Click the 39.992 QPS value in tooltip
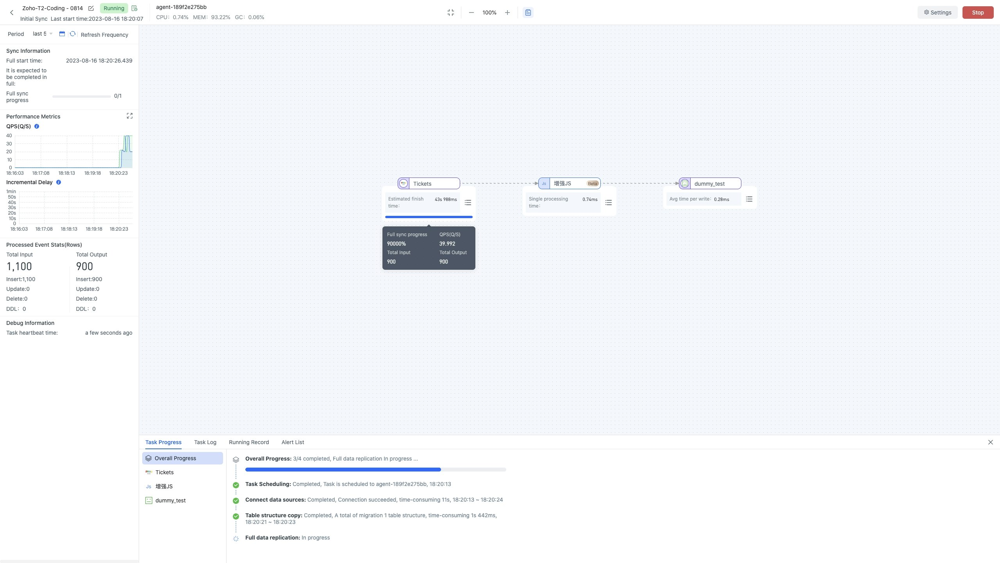 pos(447,244)
